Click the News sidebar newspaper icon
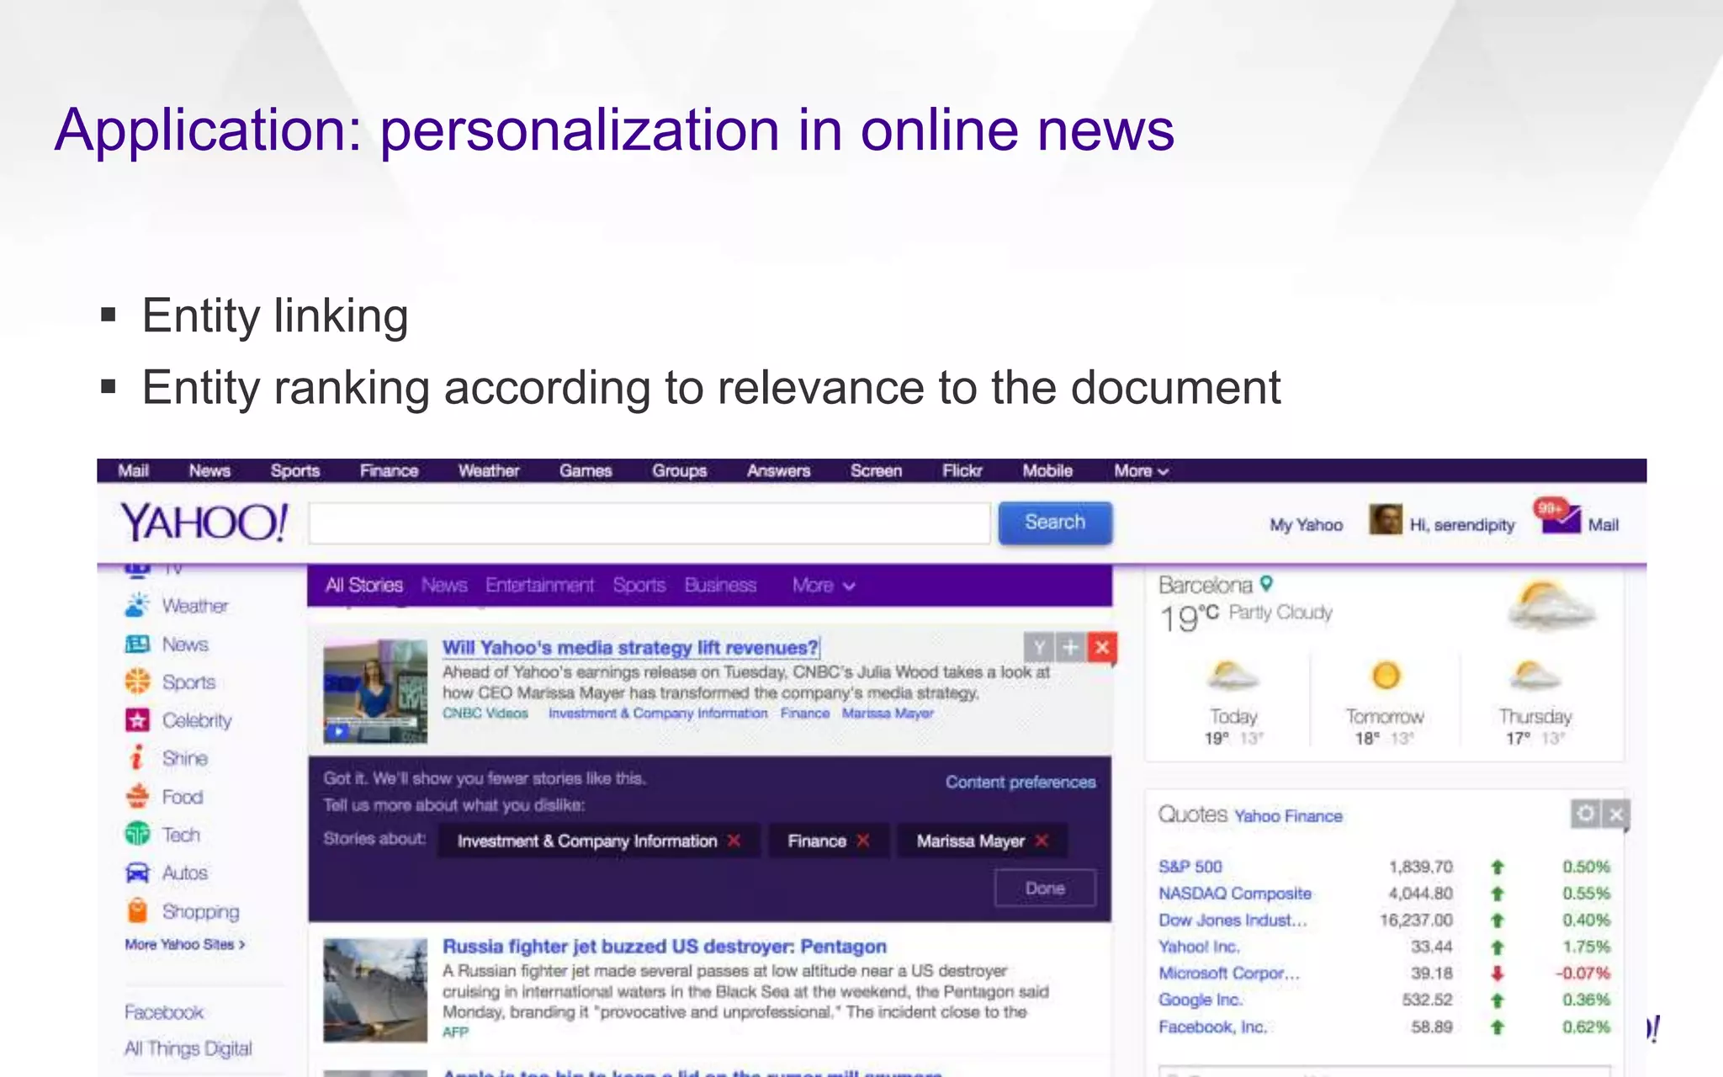The height and width of the screenshot is (1077, 1723). 137,645
